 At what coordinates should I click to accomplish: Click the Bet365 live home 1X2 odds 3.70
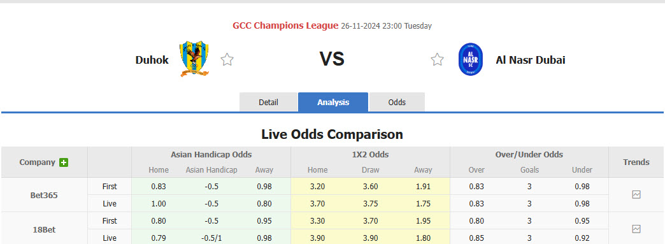click(x=317, y=204)
